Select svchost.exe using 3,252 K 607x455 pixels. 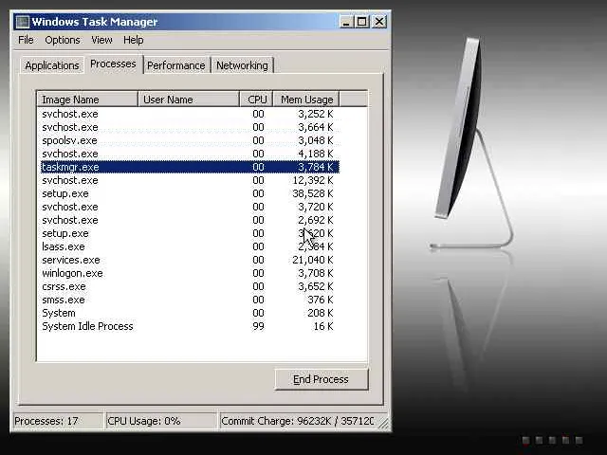pyautogui.click(x=190, y=114)
